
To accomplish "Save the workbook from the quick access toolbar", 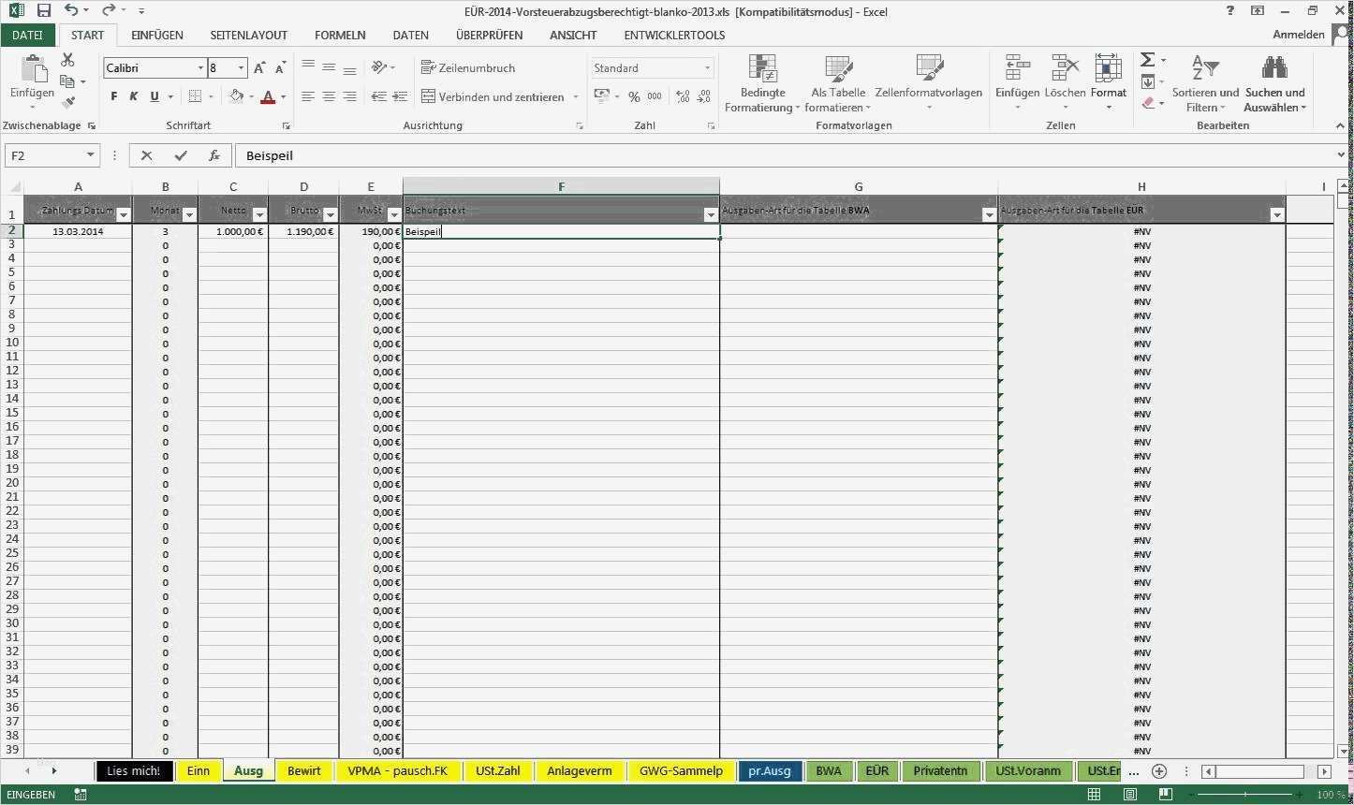I will pyautogui.click(x=44, y=11).
